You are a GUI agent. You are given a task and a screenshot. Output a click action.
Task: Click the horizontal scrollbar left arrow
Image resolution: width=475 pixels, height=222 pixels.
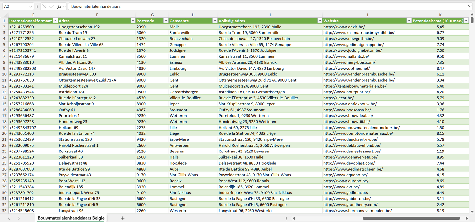click(294, 218)
